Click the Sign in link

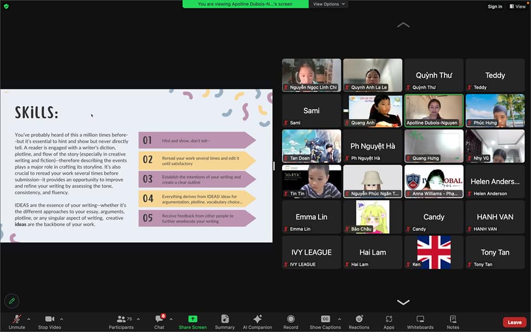point(494,7)
